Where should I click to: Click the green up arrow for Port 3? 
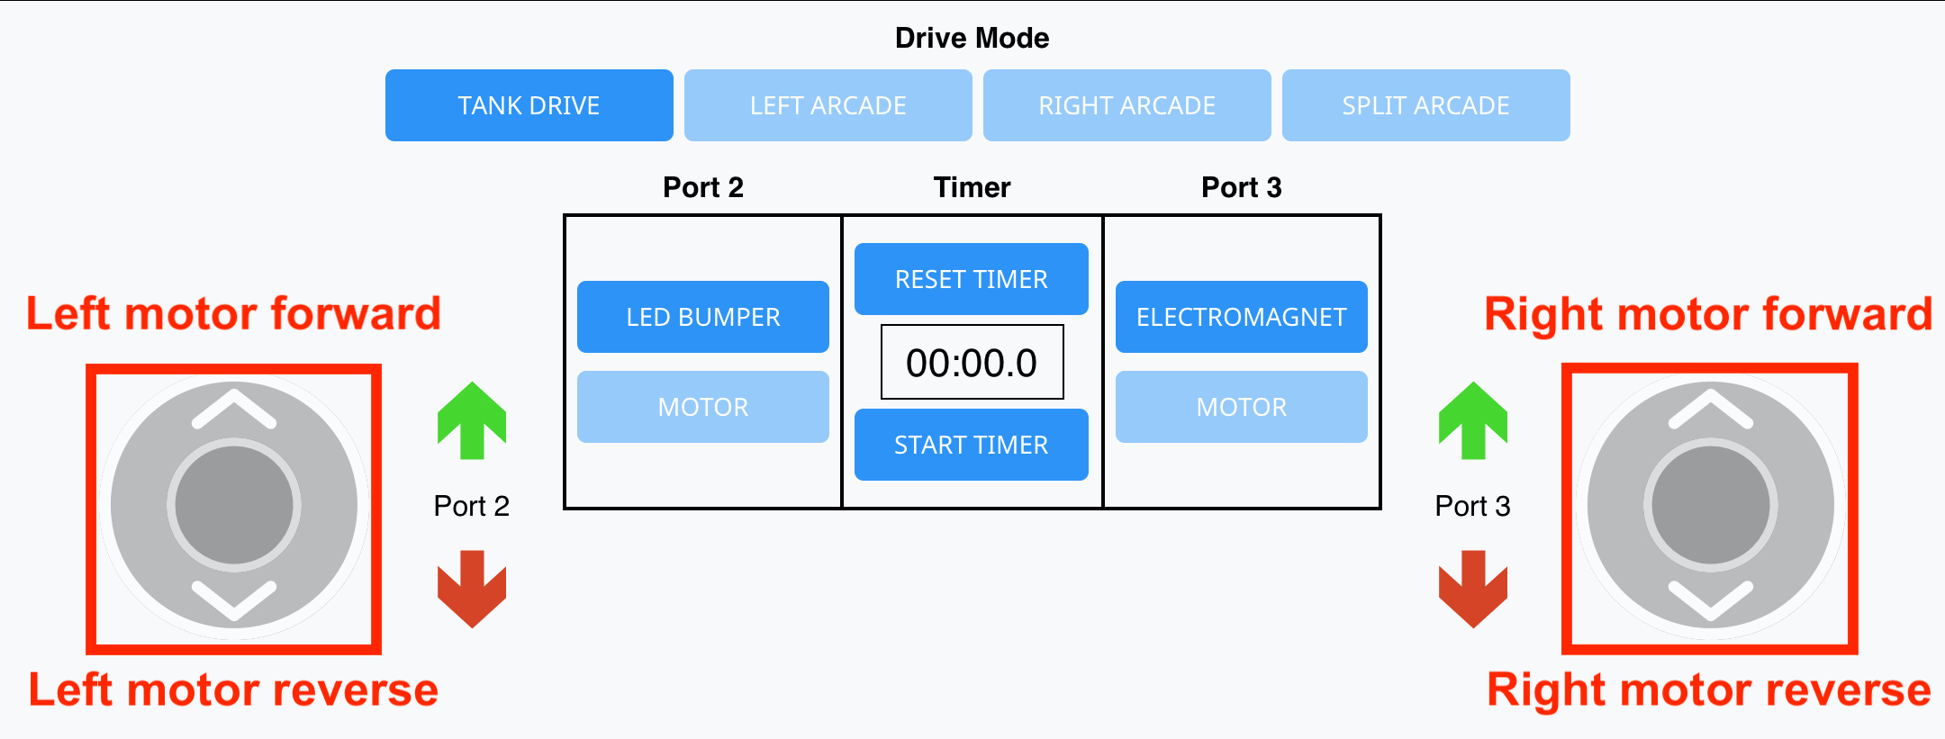(1474, 423)
